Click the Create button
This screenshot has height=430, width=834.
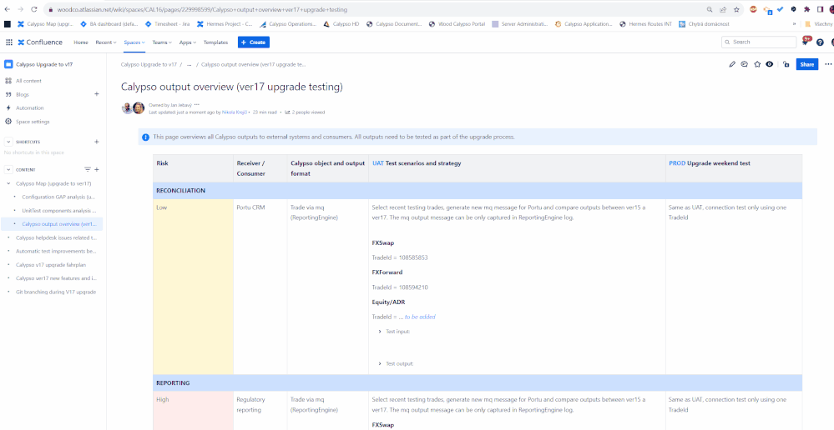(254, 42)
